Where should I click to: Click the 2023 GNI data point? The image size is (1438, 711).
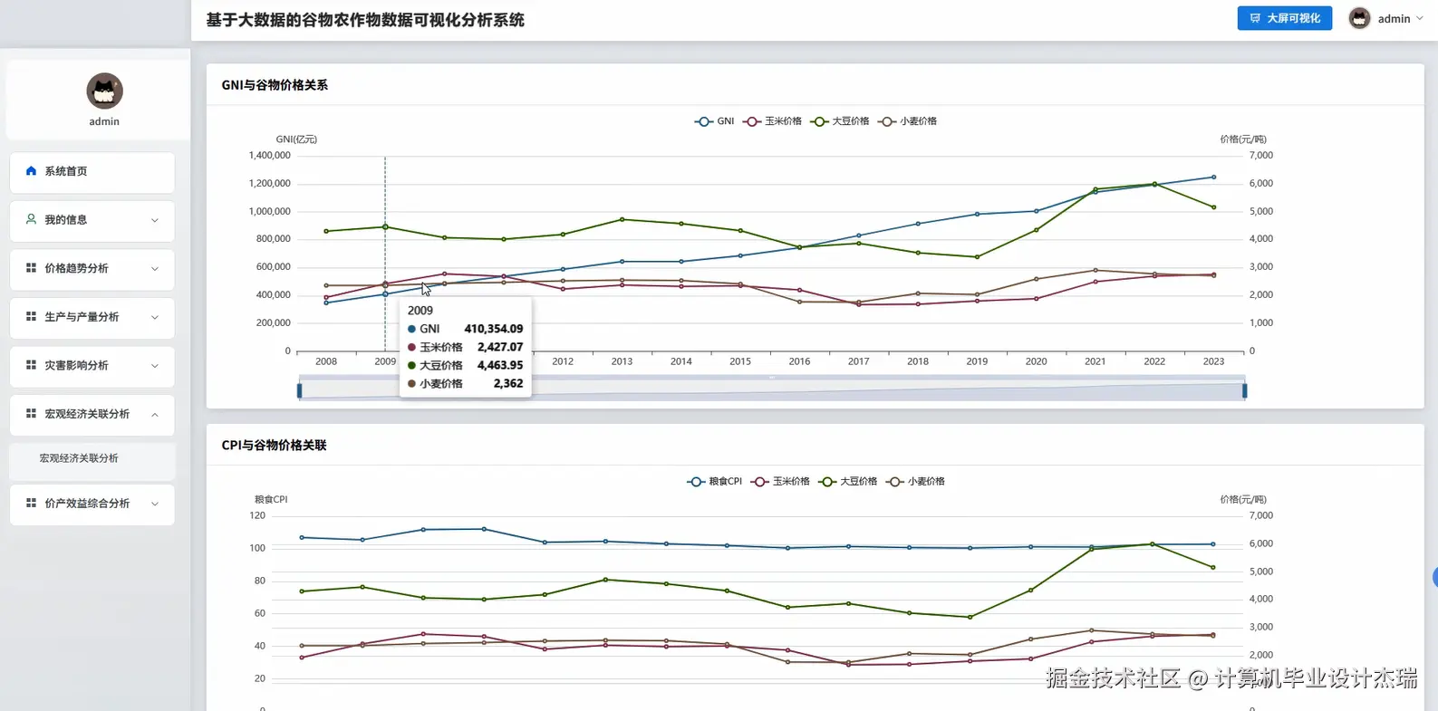coord(1213,177)
